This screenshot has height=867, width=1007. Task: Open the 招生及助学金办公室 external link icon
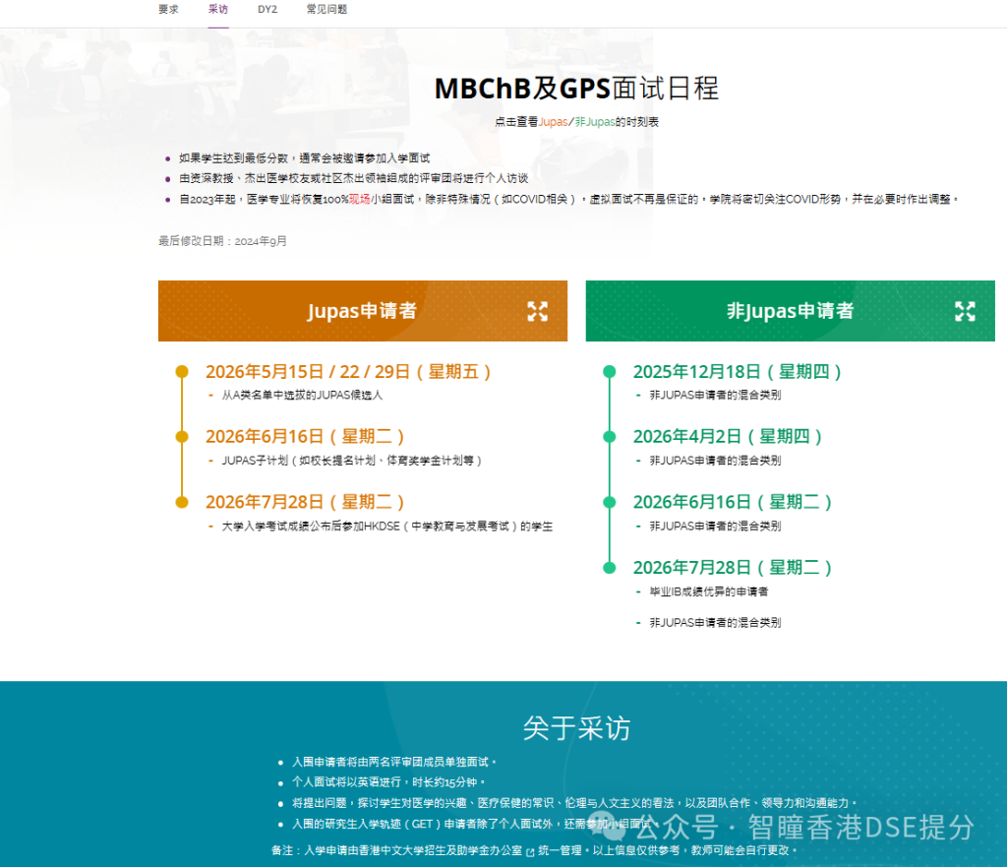[530, 851]
